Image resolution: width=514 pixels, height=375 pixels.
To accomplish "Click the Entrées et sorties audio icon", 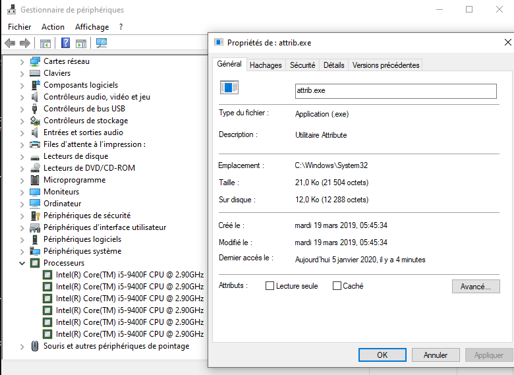I will [34, 132].
